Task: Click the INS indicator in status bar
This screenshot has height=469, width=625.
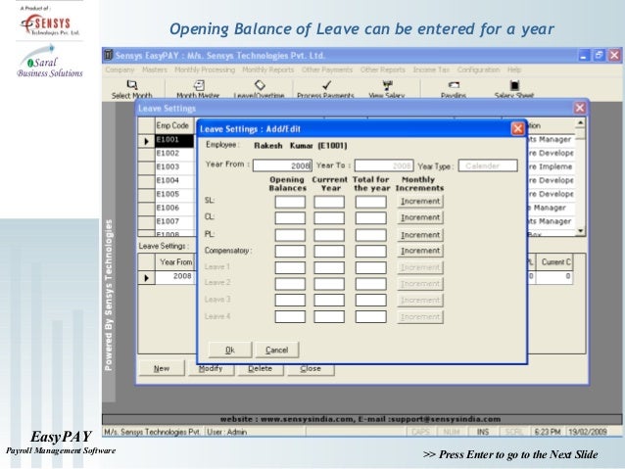Action: 483,432
